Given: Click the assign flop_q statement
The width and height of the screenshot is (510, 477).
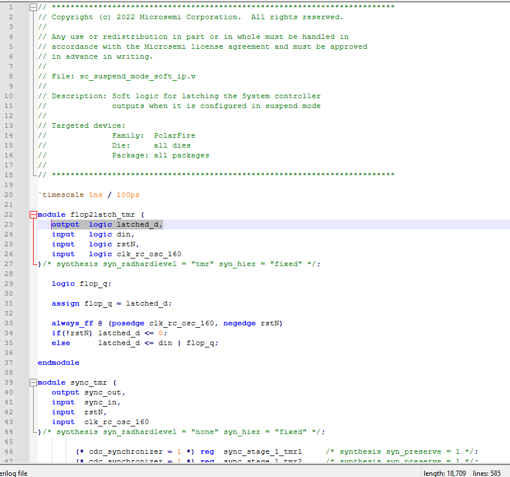Looking at the screenshot, I should tap(111, 303).
